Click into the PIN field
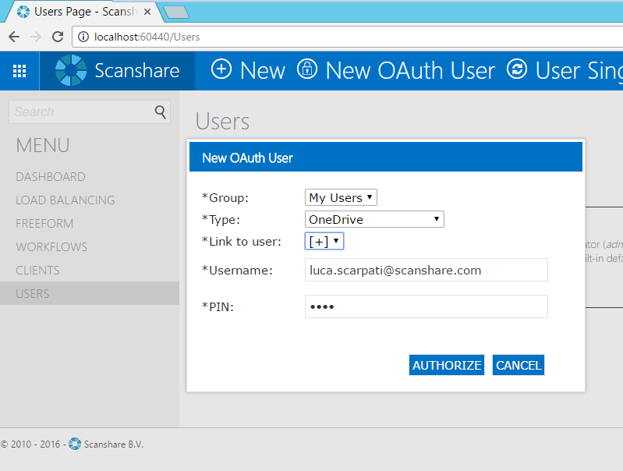Viewport: 623px width, 471px height. [427, 306]
